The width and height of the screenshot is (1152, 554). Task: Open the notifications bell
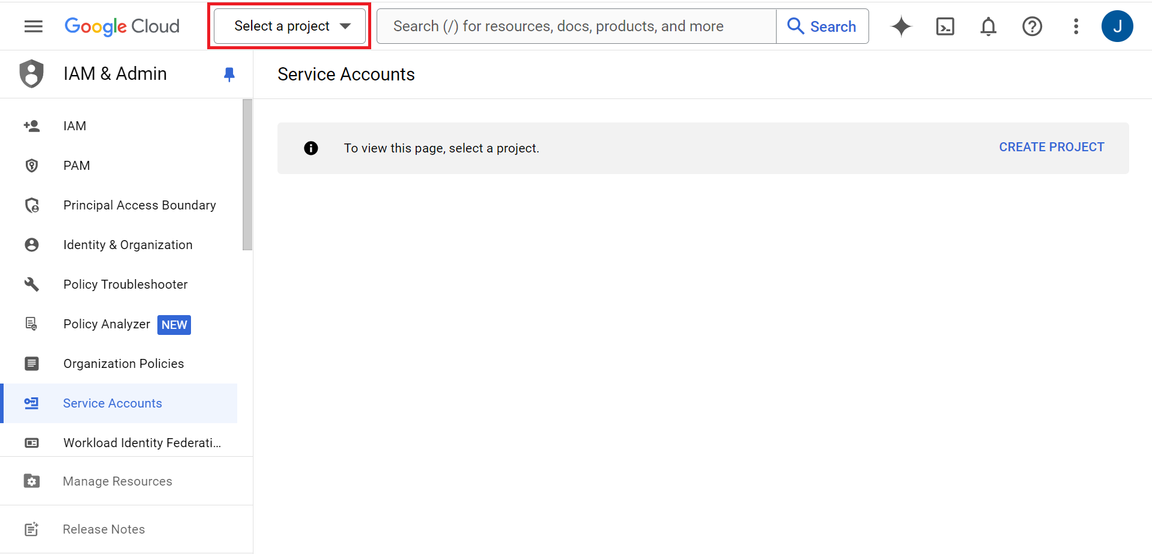pos(988,26)
